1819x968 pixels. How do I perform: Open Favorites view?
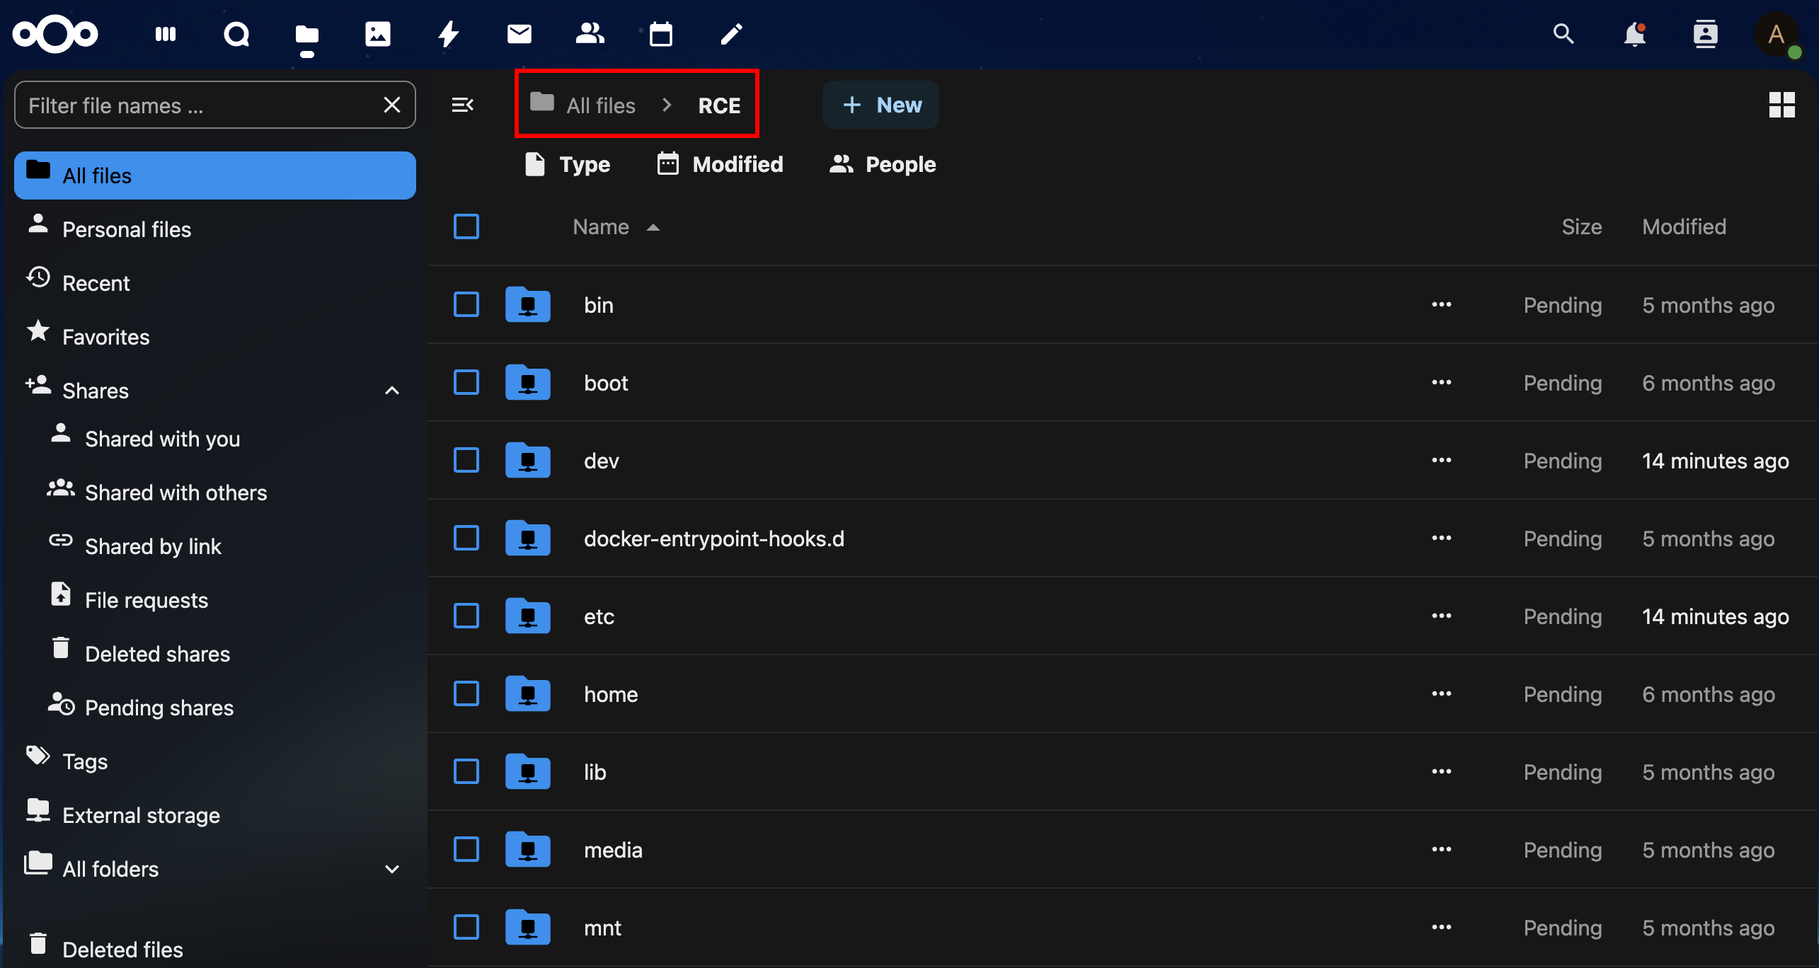click(x=215, y=337)
